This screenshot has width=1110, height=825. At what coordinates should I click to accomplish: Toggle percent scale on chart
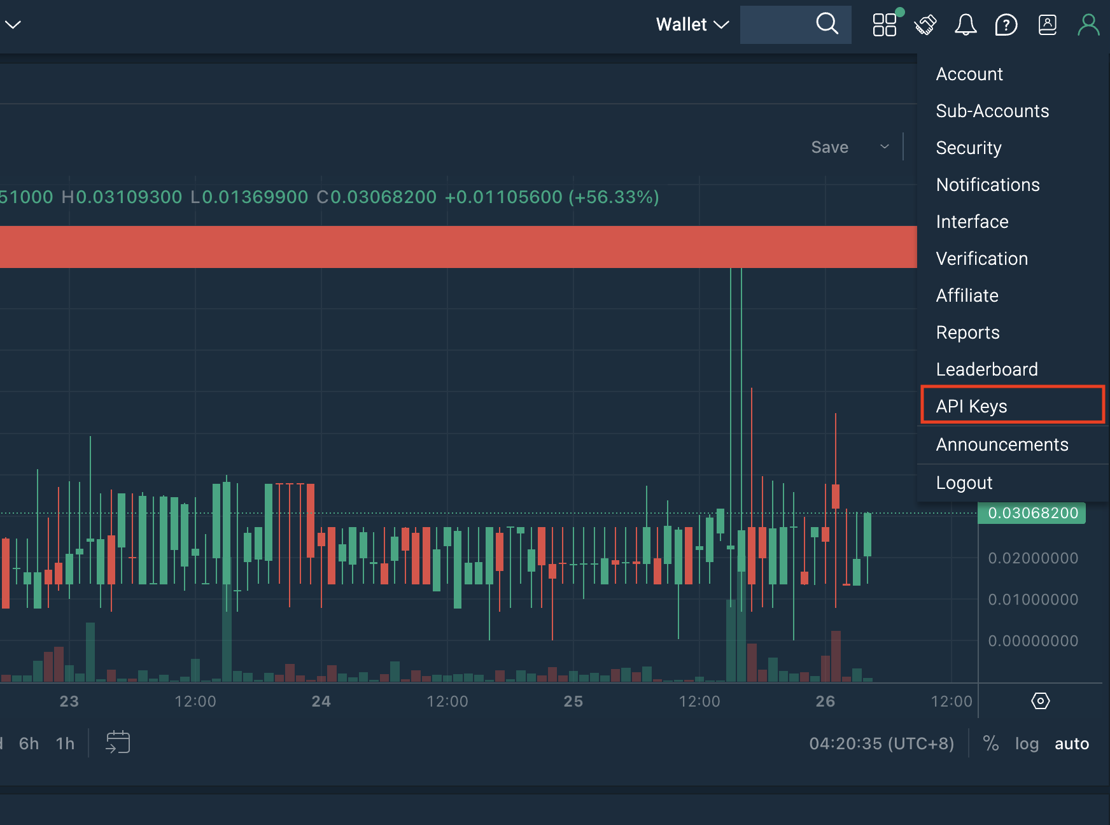[x=990, y=743]
